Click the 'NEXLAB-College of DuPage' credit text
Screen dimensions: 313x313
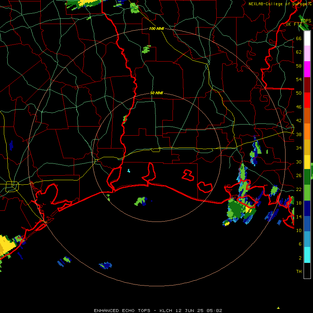(x=279, y=4)
